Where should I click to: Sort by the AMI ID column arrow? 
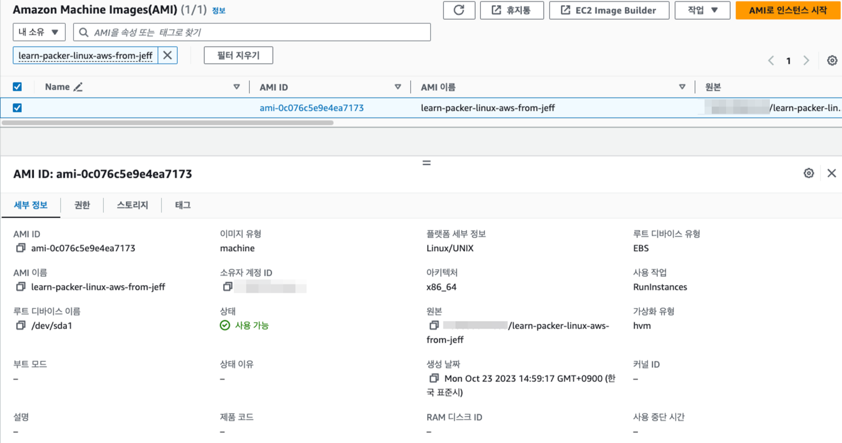(x=398, y=87)
